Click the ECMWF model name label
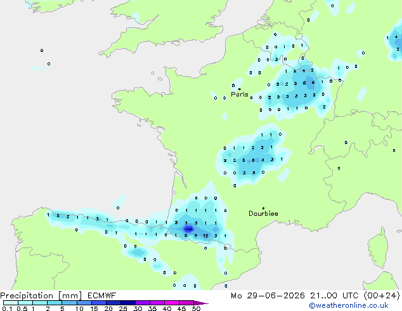402x311 pixels. point(101,296)
